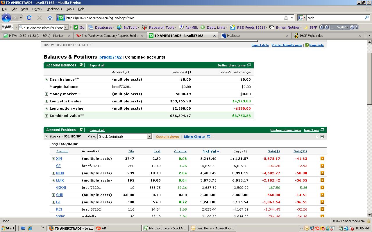372x232 pixels.
Task: Mute the WABX radio toolbar player
Action: coord(352,27)
